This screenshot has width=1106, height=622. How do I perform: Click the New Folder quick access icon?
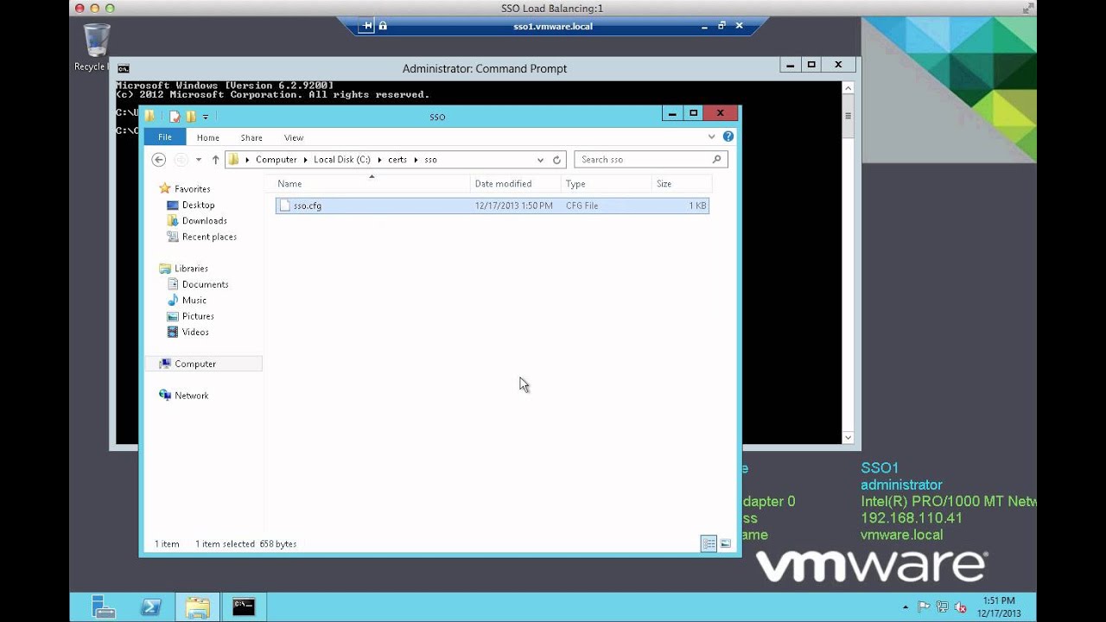(x=191, y=117)
